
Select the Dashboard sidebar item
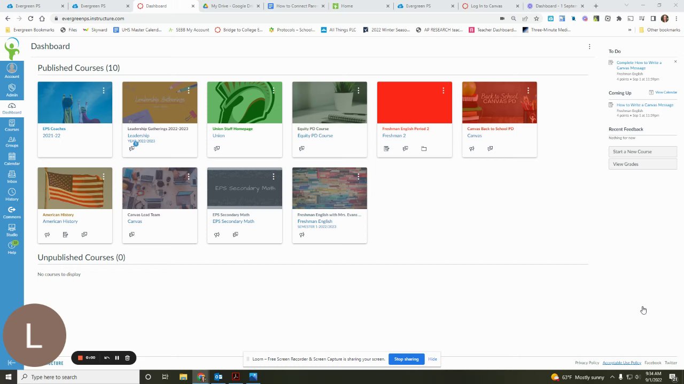pos(12,108)
